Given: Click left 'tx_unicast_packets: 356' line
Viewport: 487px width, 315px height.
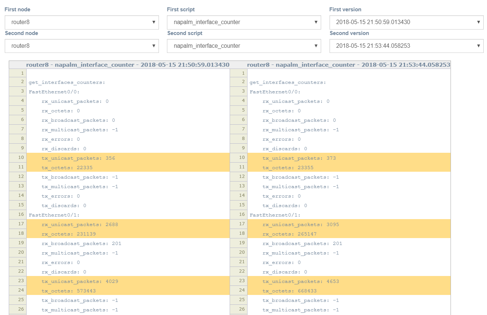Looking at the screenshot, I should [128, 158].
